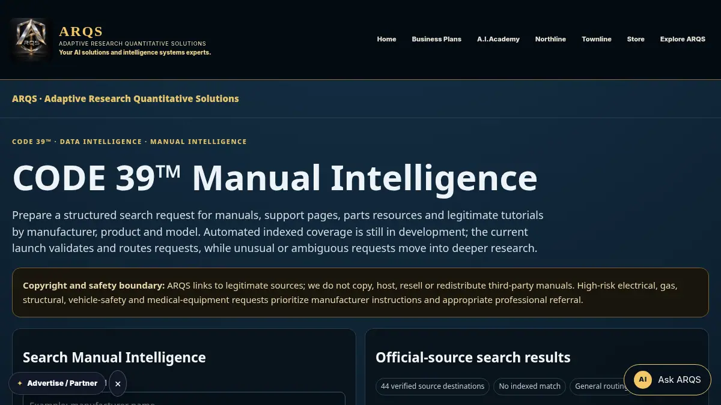721x405 pixels.
Task: Open the Business Plans page
Action: [x=436, y=39]
